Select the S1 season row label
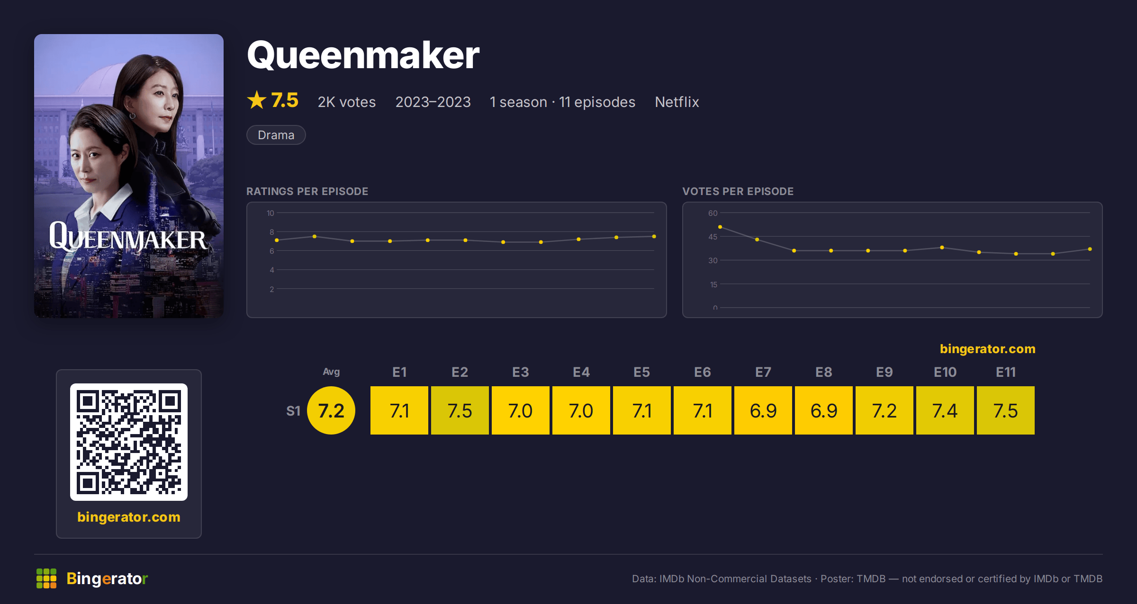 coord(293,411)
